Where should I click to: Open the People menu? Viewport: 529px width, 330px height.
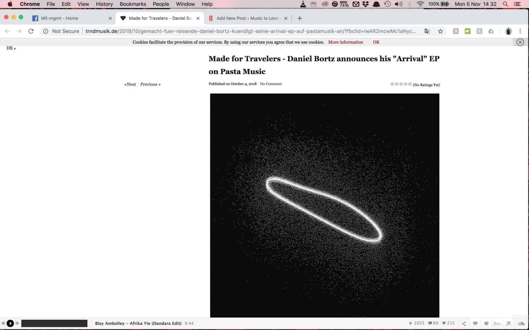[x=161, y=4]
